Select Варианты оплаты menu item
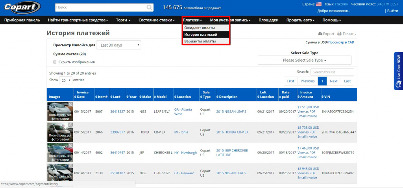 (205, 41)
